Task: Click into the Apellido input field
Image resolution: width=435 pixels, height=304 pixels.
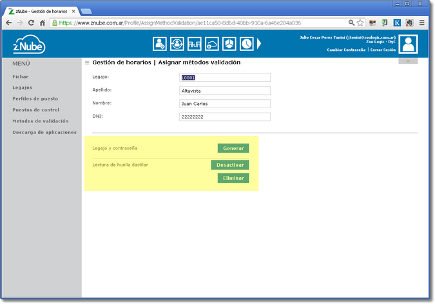Action: 224,91
